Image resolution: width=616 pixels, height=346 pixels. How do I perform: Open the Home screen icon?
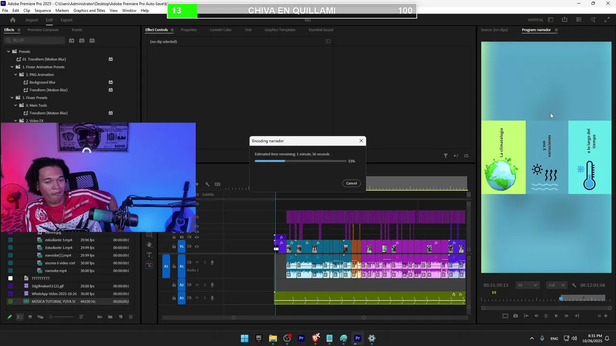pos(13,20)
